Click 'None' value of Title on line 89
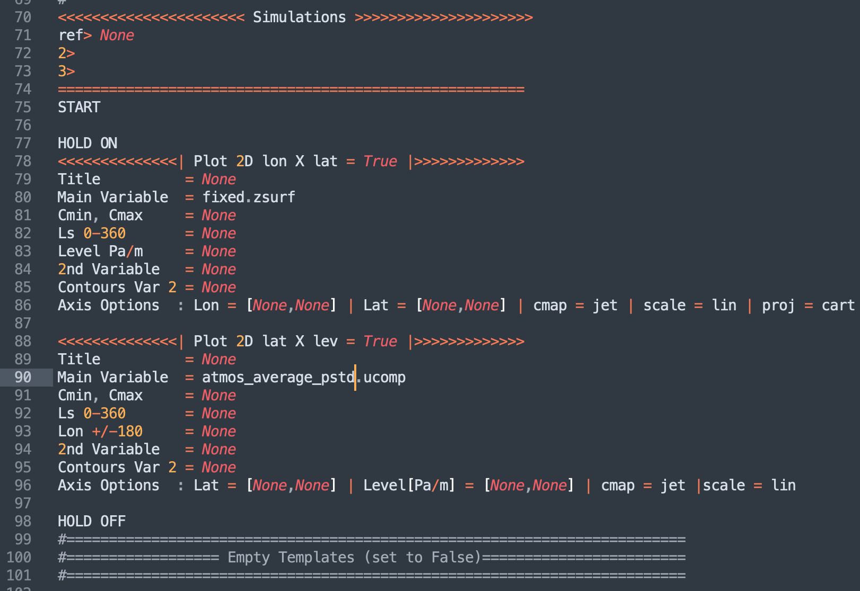 pos(219,360)
